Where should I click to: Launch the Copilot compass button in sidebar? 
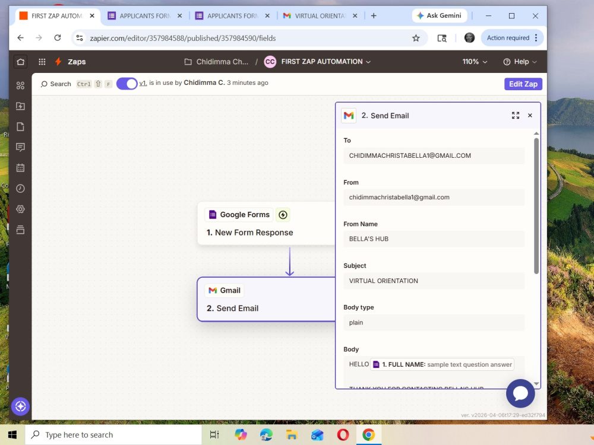tap(20, 406)
